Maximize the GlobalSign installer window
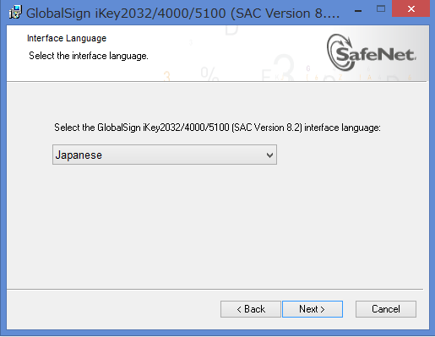This screenshot has width=435, height=337. (x=381, y=9)
